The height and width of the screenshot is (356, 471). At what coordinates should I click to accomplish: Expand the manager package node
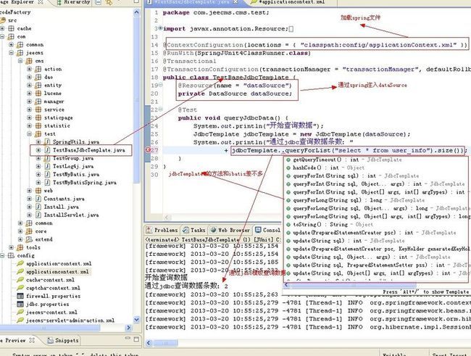coord(30,102)
